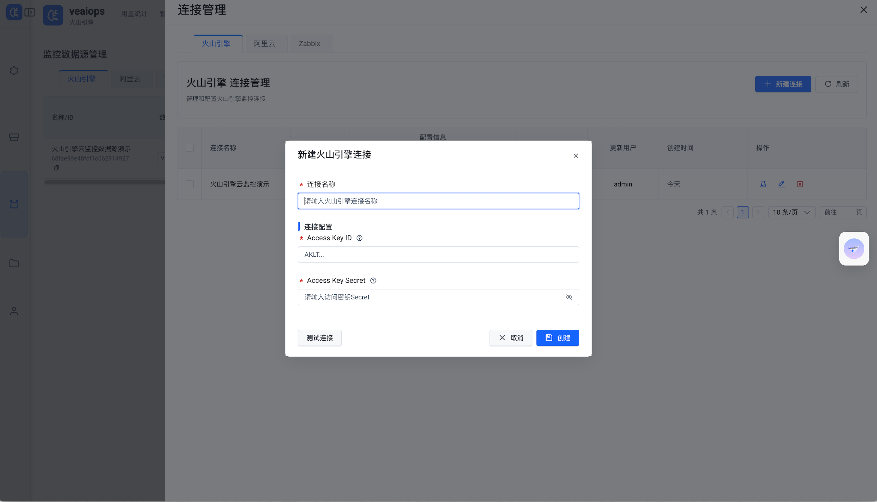Click the next page chevron in pagination
The height and width of the screenshot is (502, 877).
758,212
